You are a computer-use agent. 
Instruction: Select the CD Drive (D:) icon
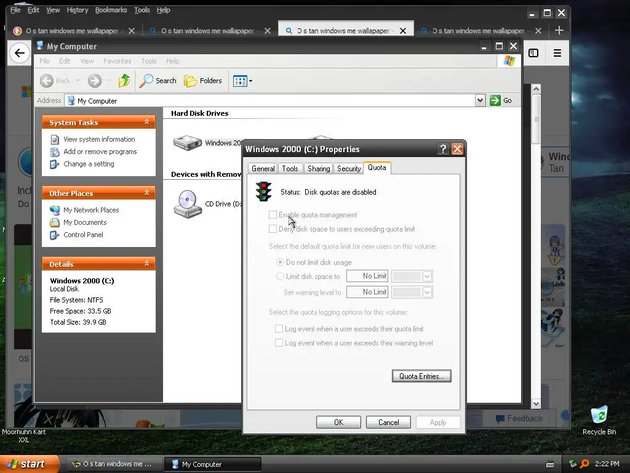187,204
